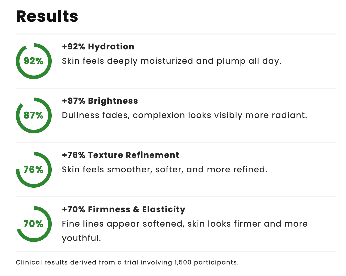Click the Results page heading
This screenshot has height=276, width=346.
[x=47, y=16]
